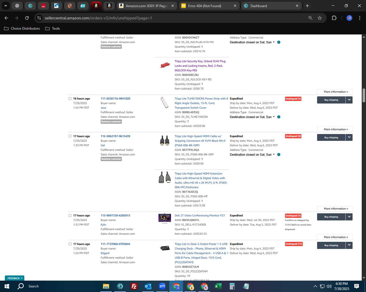
Task: Open order link 113-9091728-6285013
Action: tap(115, 216)
